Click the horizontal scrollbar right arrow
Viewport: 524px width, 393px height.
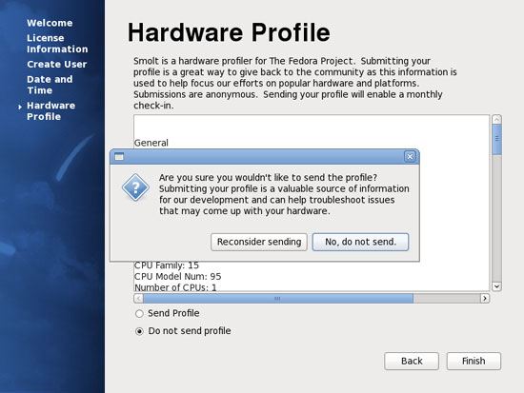coord(485,298)
